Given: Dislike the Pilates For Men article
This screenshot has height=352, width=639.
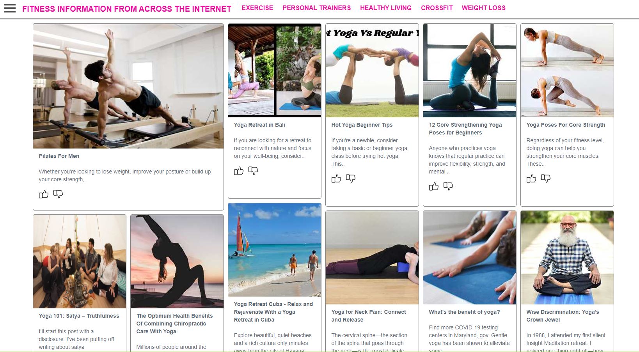Looking at the screenshot, I should (58, 194).
